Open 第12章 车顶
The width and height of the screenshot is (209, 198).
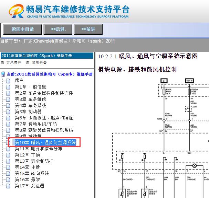coord(27,155)
